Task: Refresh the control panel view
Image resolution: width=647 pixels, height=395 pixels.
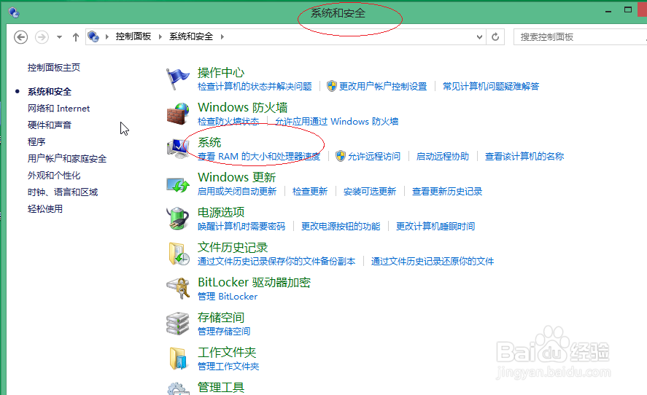Action: pos(495,37)
